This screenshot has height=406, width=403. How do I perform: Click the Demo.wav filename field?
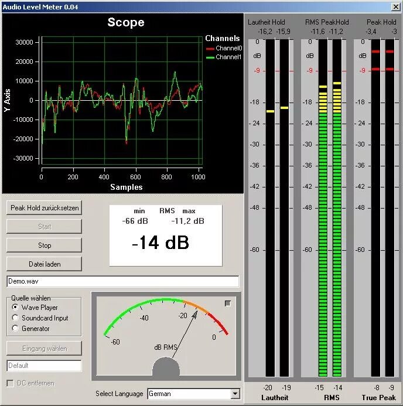[122, 281]
